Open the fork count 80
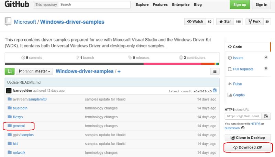 pos(267,22)
